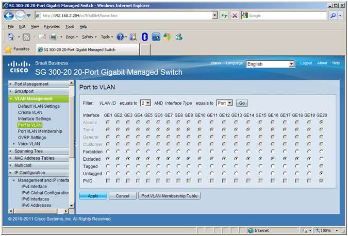Click the page icon in address bar
The height and width of the screenshot is (236, 348).
click(38, 15)
